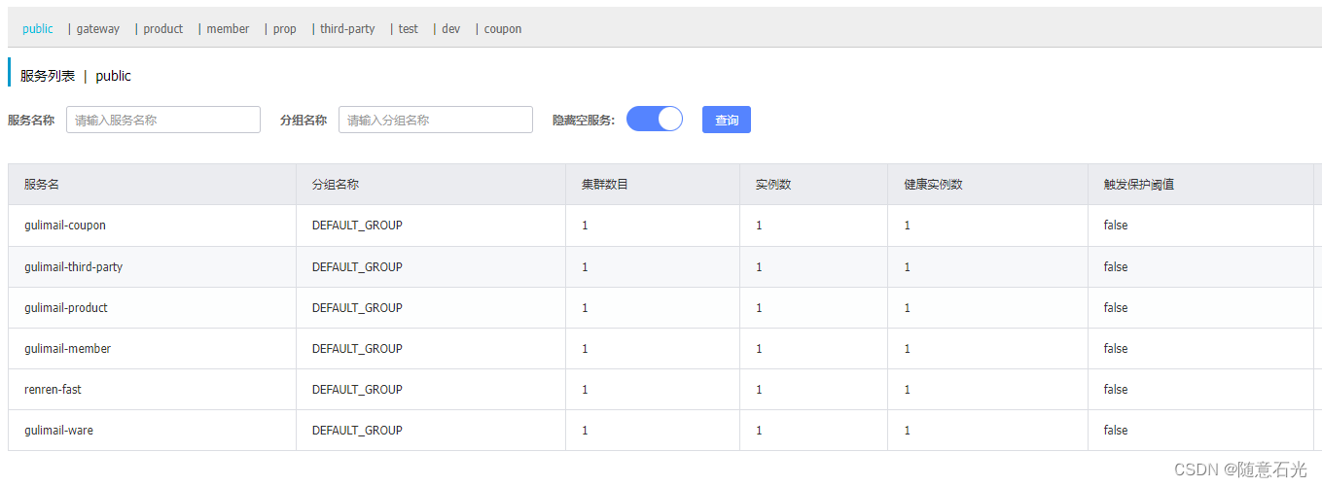
Task: Select the gulimail-coupon service row
Action: 661,226
